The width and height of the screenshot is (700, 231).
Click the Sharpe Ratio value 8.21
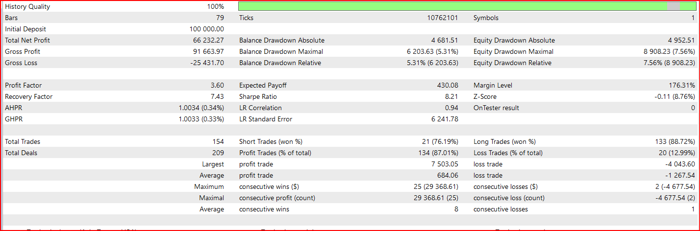click(451, 97)
